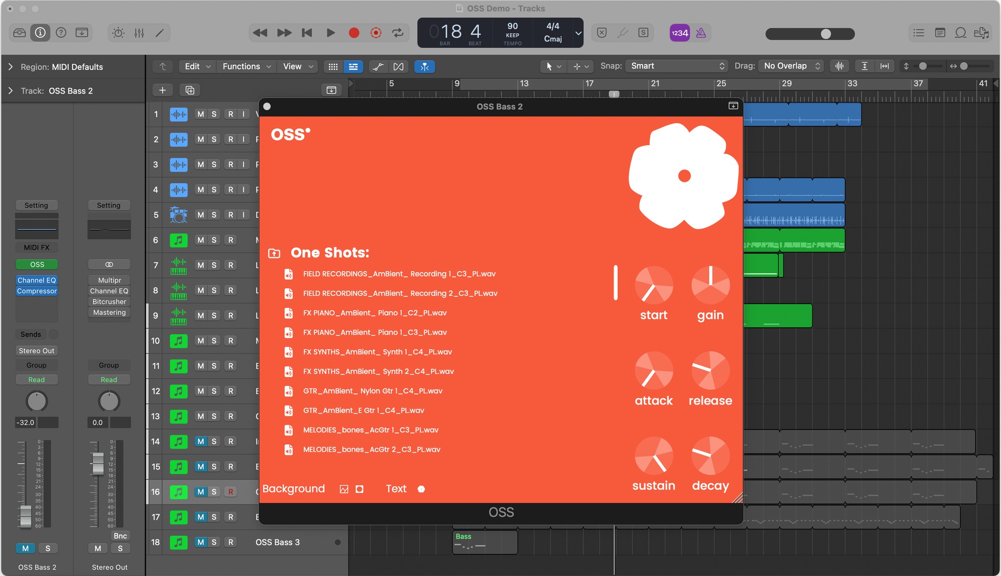The height and width of the screenshot is (576, 1001).
Task: Open the Smart Controls brightness icon
Action: click(x=118, y=33)
